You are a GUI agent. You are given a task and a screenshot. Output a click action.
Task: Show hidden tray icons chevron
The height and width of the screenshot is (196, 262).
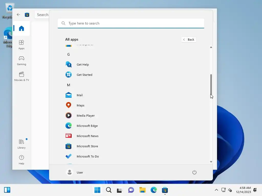pyautogui.click(x=216, y=190)
